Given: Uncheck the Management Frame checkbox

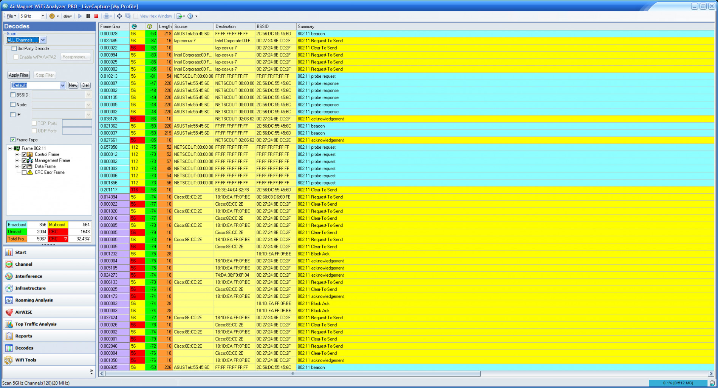Looking at the screenshot, I should [x=24, y=160].
